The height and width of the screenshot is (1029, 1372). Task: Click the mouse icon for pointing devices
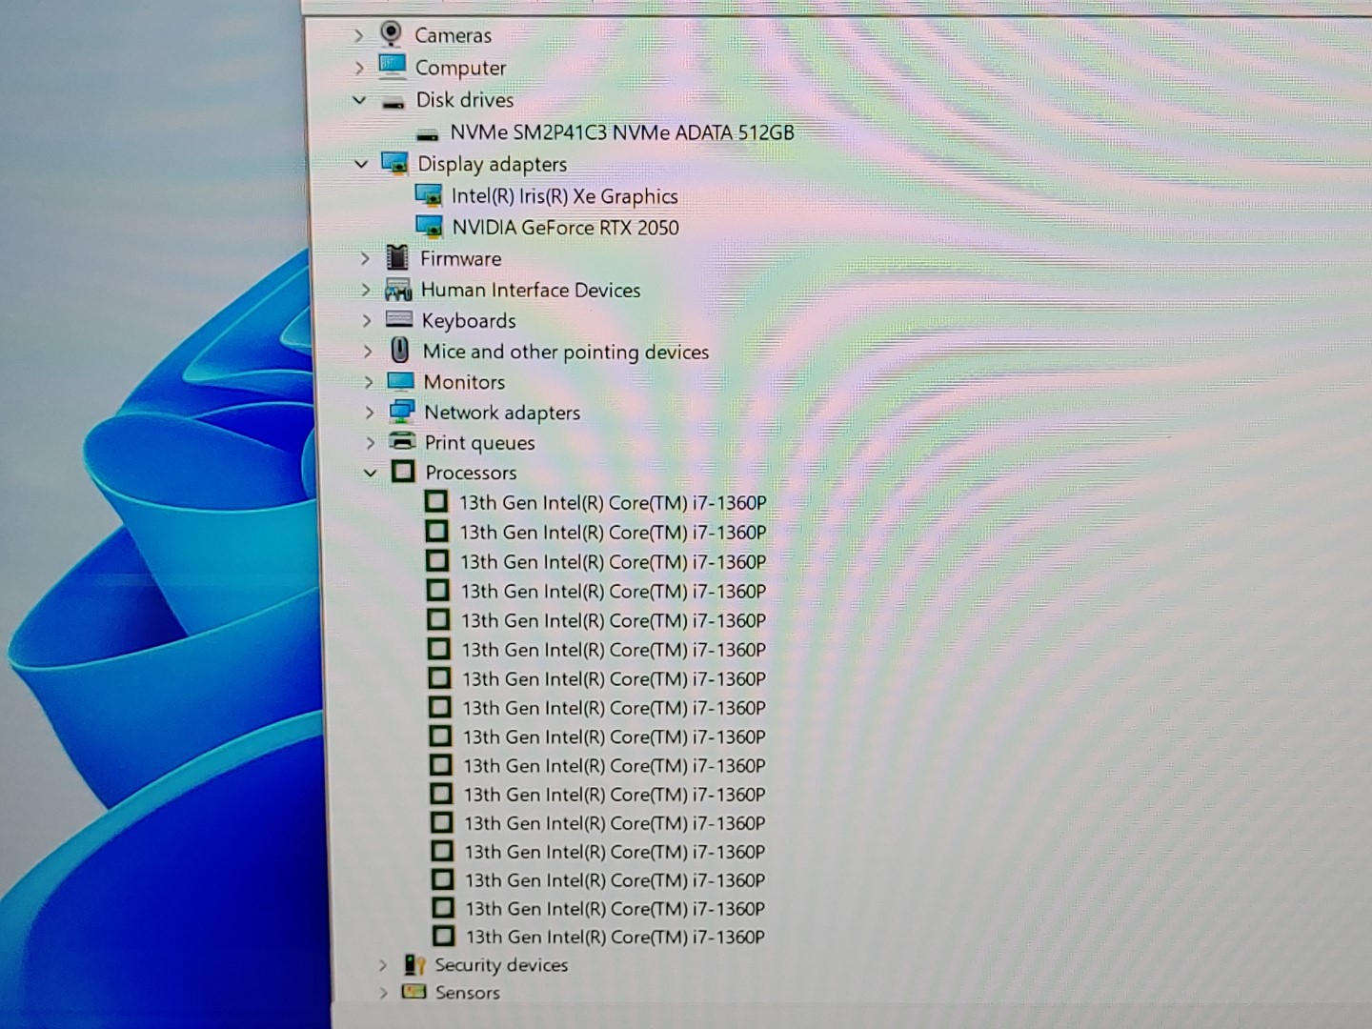pos(400,351)
